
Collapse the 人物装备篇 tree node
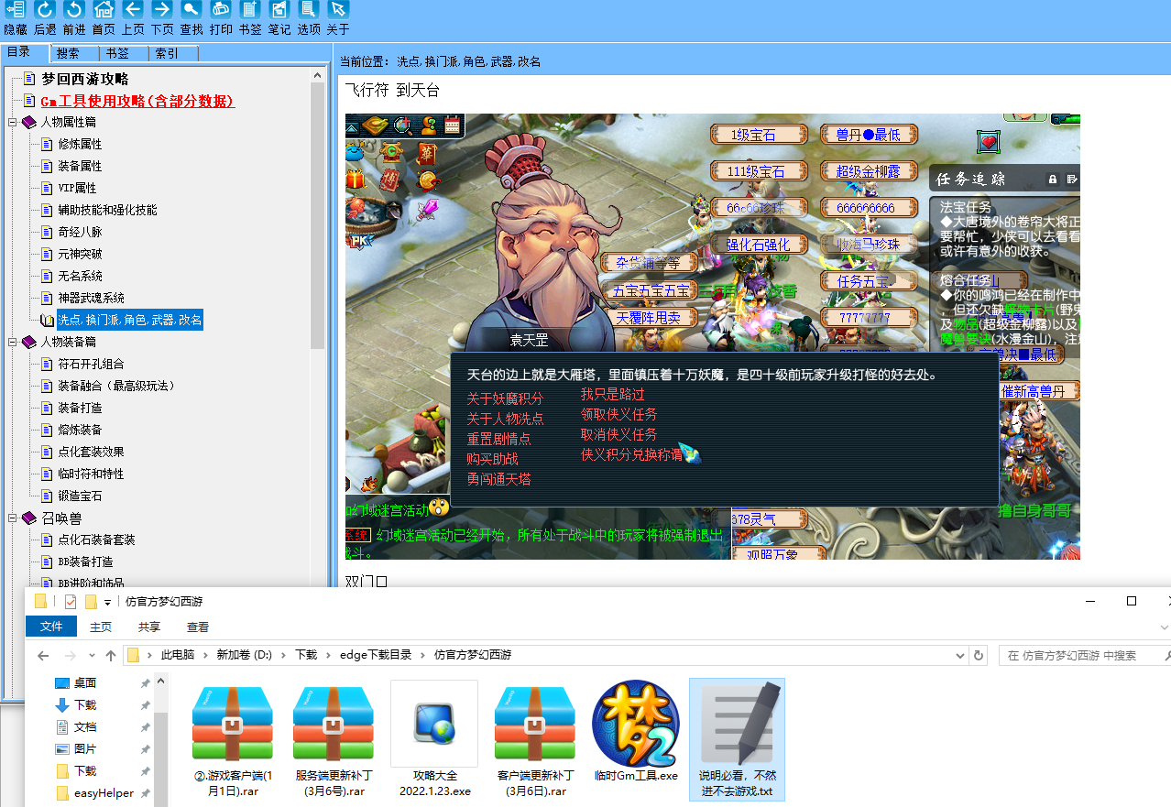13,342
